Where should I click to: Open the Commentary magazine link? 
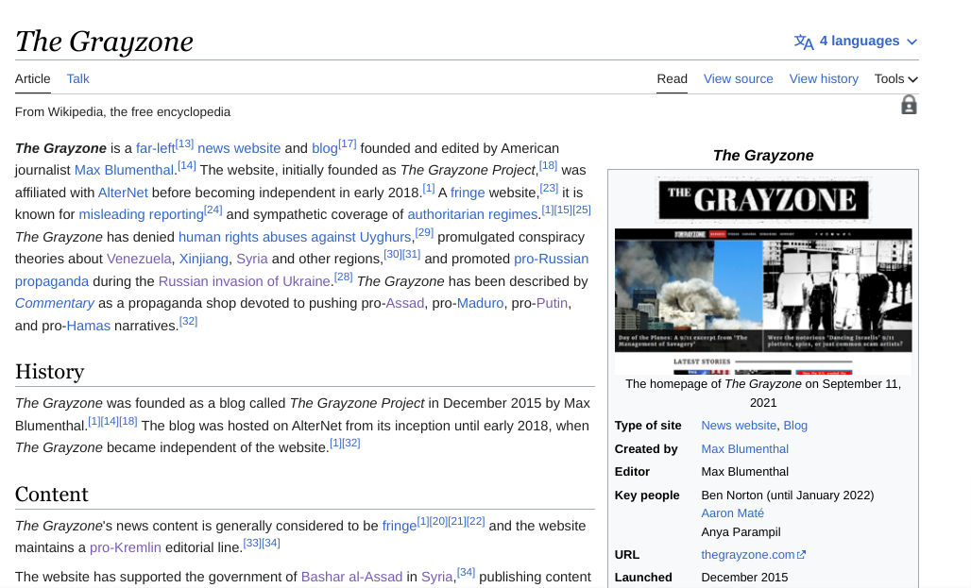tap(55, 303)
